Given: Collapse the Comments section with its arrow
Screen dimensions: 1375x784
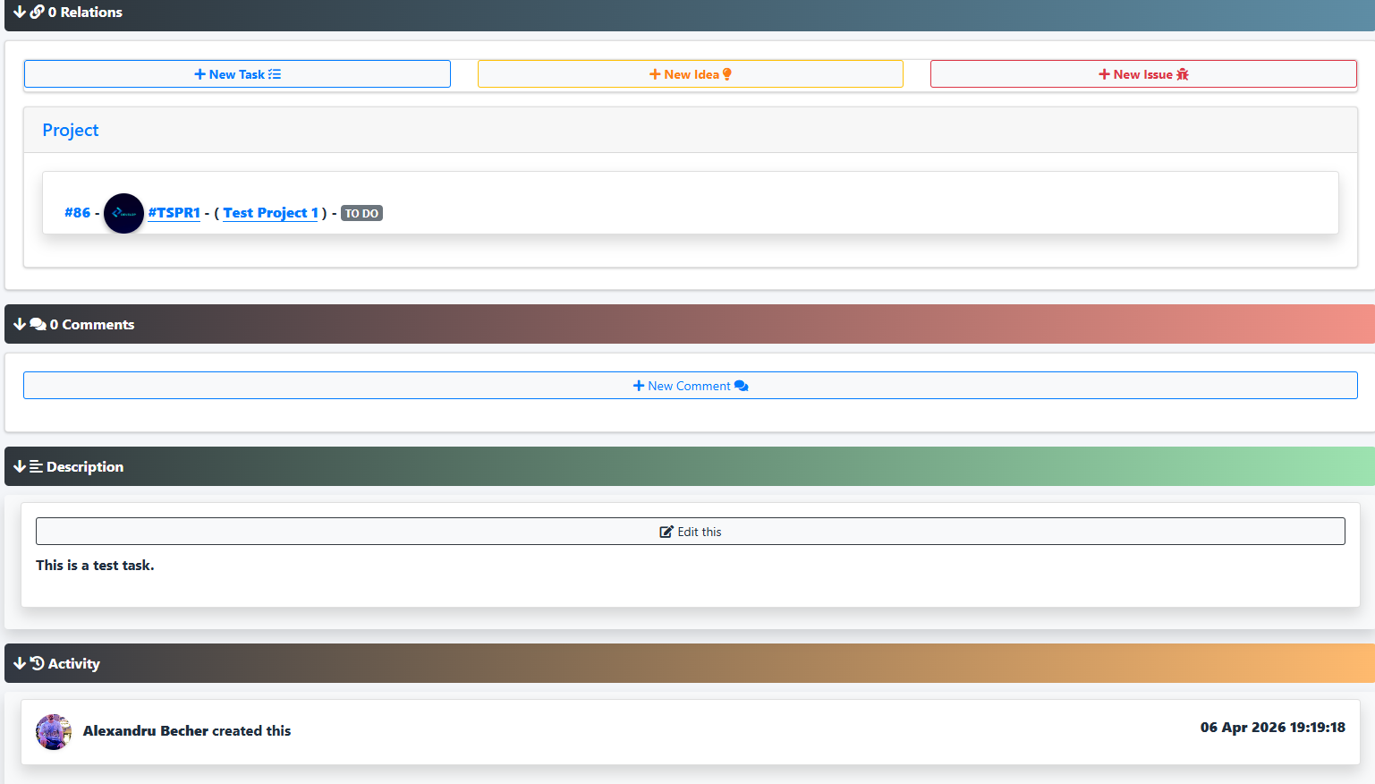Looking at the screenshot, I should (x=20, y=325).
